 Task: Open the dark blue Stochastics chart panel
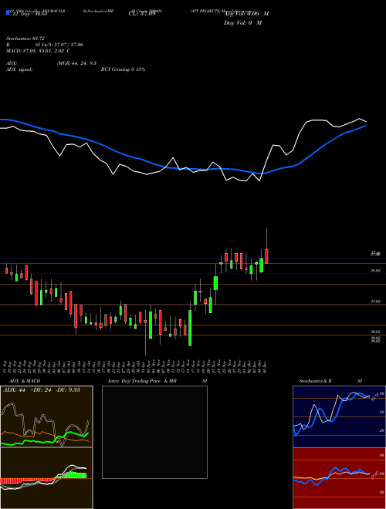click(339, 416)
